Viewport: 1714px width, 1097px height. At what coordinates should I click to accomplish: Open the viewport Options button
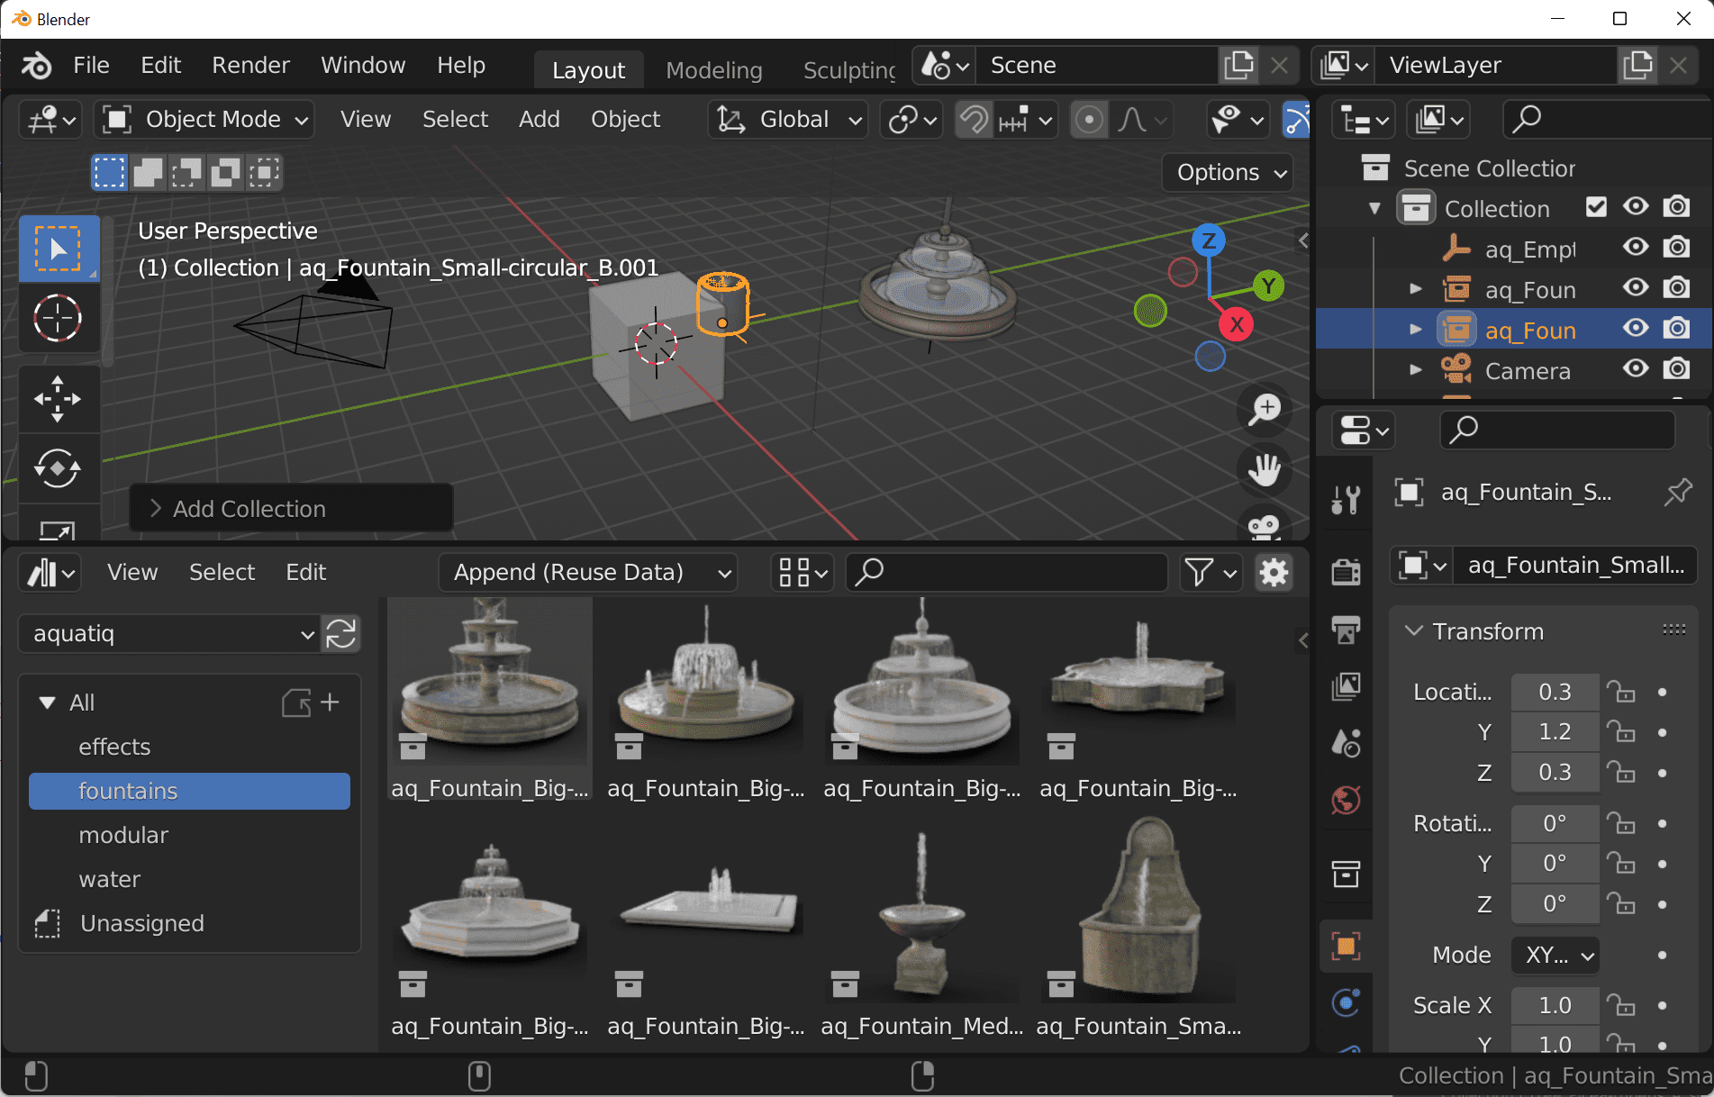1229,172
